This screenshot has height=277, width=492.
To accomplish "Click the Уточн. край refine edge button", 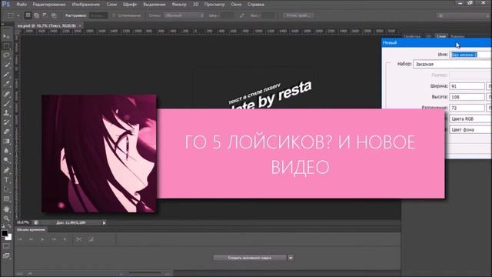I will [298, 15].
